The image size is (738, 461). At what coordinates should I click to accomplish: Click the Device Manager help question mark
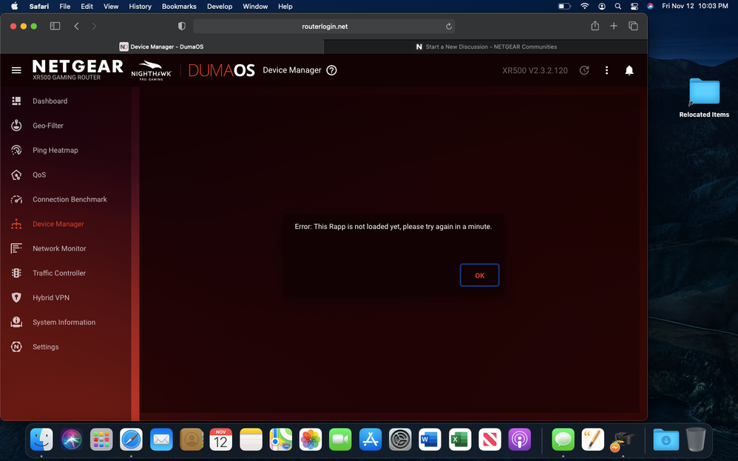click(332, 70)
